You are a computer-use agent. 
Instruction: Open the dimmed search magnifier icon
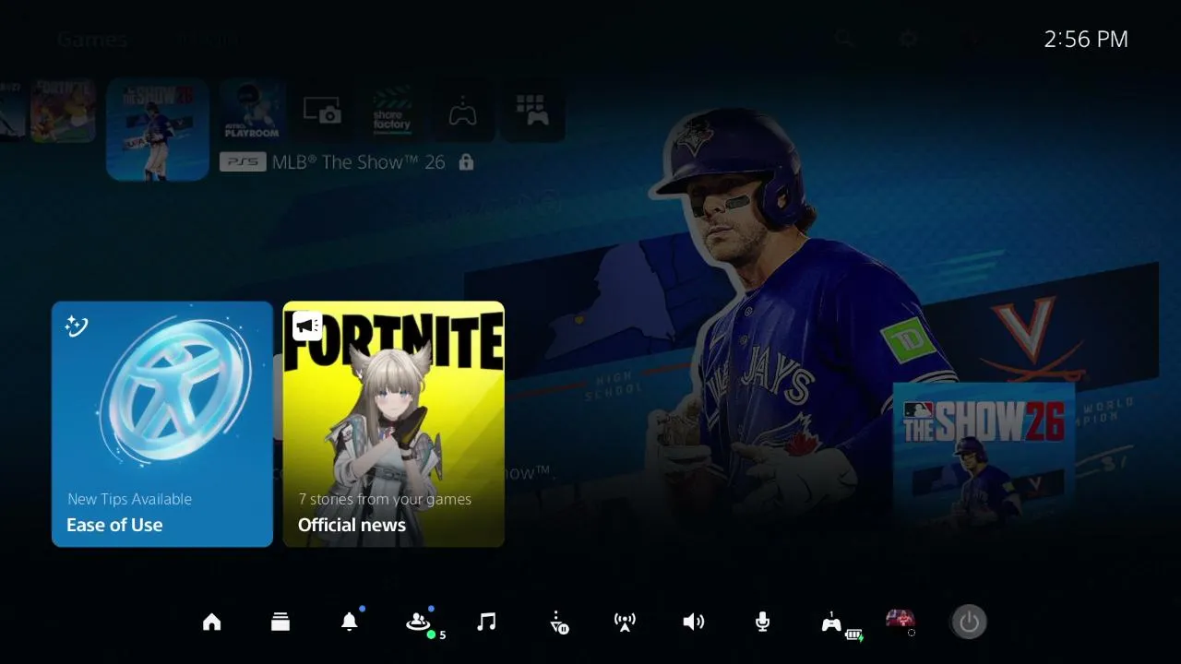[844, 39]
